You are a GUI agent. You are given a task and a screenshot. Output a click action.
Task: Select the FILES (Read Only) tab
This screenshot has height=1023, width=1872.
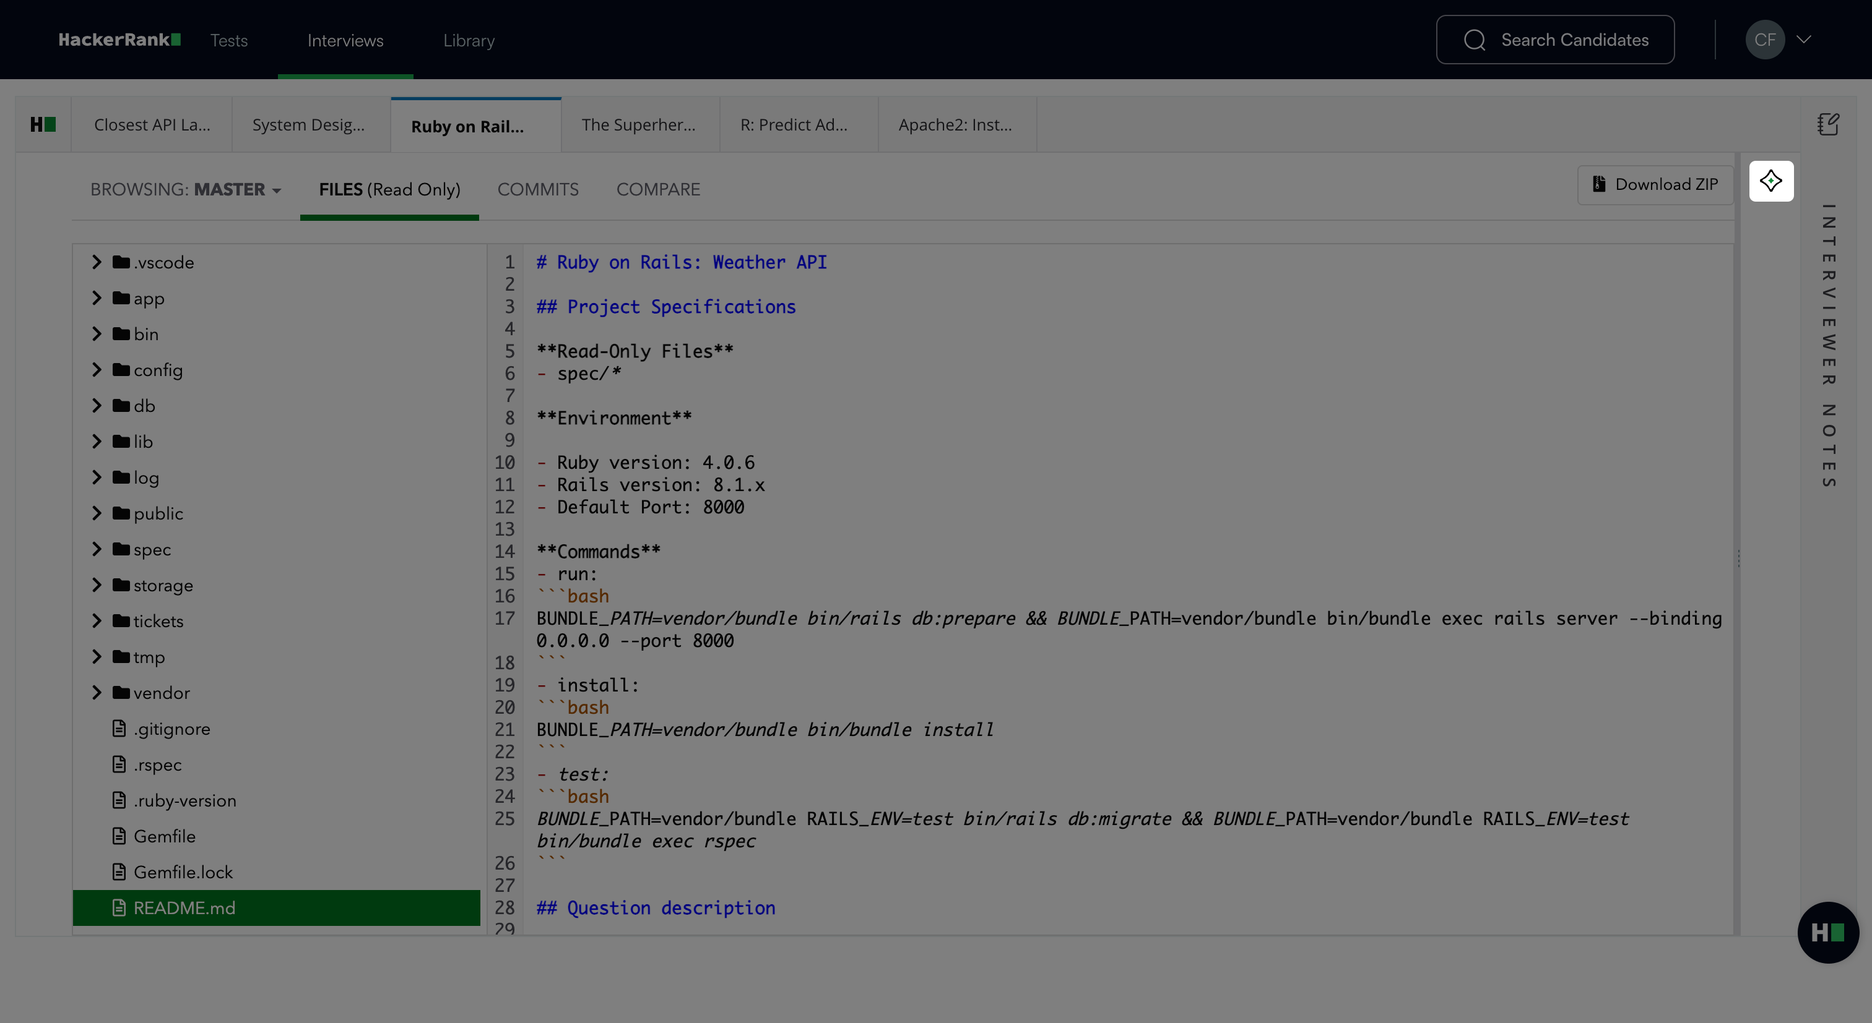389,189
